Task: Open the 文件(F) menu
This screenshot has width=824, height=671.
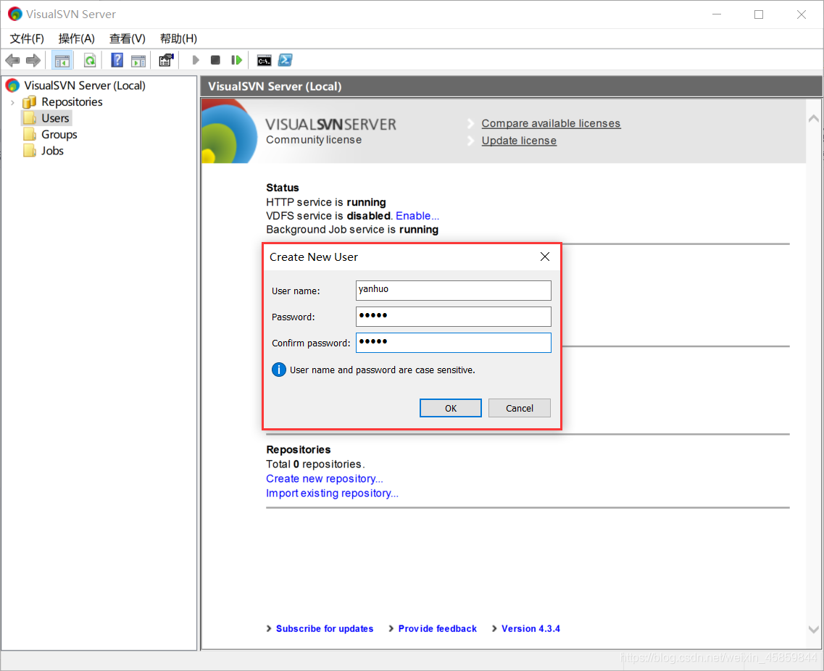Action: (x=27, y=38)
